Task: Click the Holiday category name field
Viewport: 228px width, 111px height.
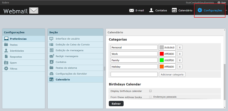Action: [134, 67]
